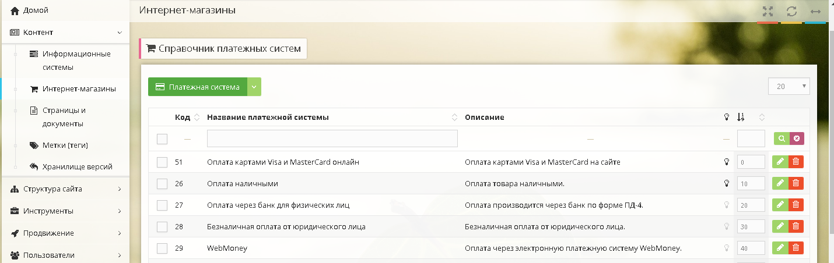This screenshot has width=834, height=263.
Task: Click the green 'Платежная система' button
Action: tap(198, 87)
